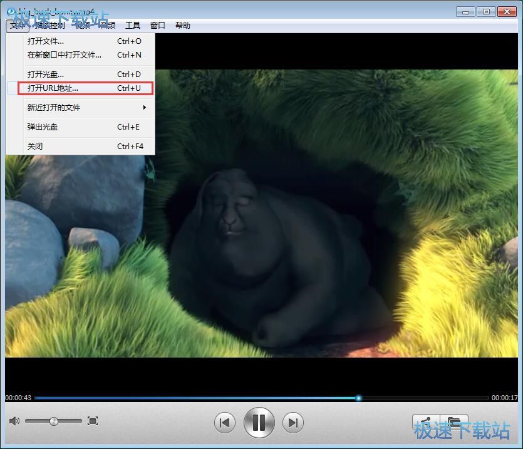Open the 播放控制 menu
The image size is (523, 449).
click(49, 26)
